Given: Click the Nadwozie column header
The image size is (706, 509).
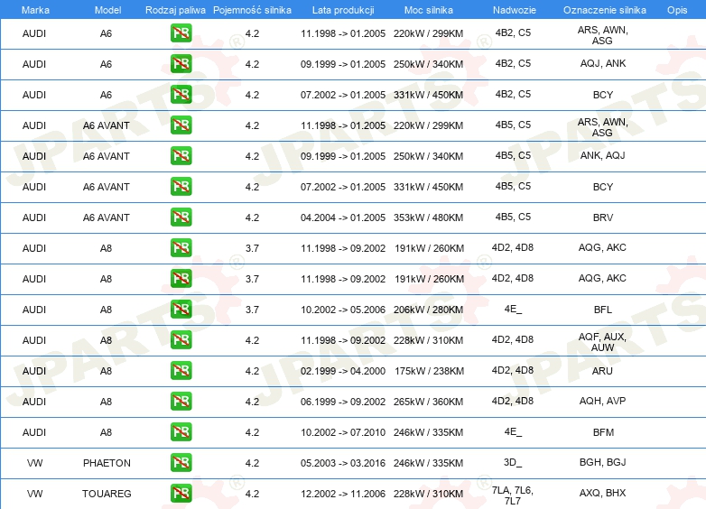Looking at the screenshot, I should 515,10.
